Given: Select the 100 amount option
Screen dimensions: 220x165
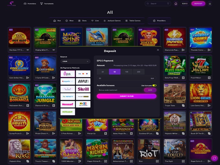Looking at the screenshot, I should 126,72.
